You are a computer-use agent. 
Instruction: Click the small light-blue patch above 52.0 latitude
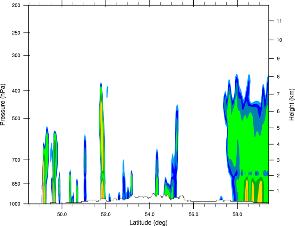pos(107,92)
